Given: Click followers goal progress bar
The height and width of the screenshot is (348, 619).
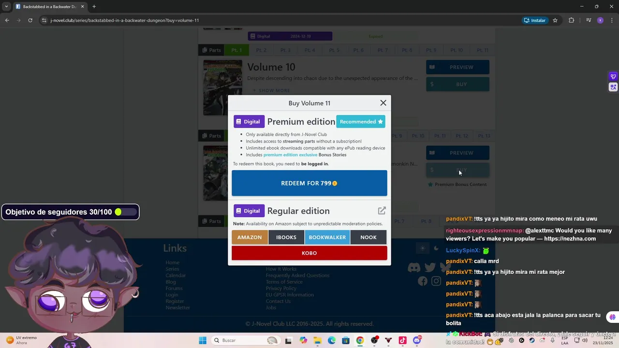Looking at the screenshot, I should (125, 212).
